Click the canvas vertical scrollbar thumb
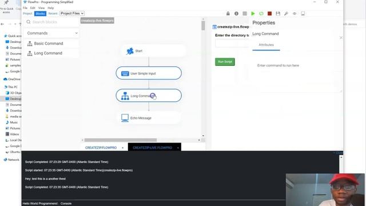Screen dimensions: 366x206 [203, 26]
